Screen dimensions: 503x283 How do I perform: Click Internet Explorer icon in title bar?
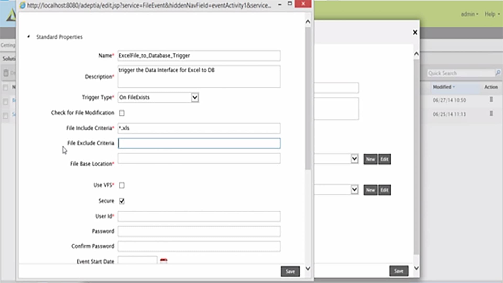[23, 5]
